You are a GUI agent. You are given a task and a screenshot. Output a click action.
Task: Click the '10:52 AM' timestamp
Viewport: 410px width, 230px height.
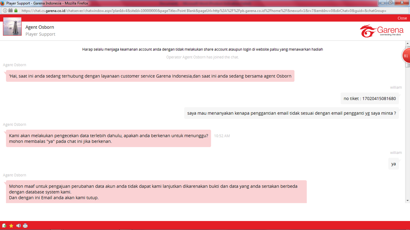click(222, 136)
